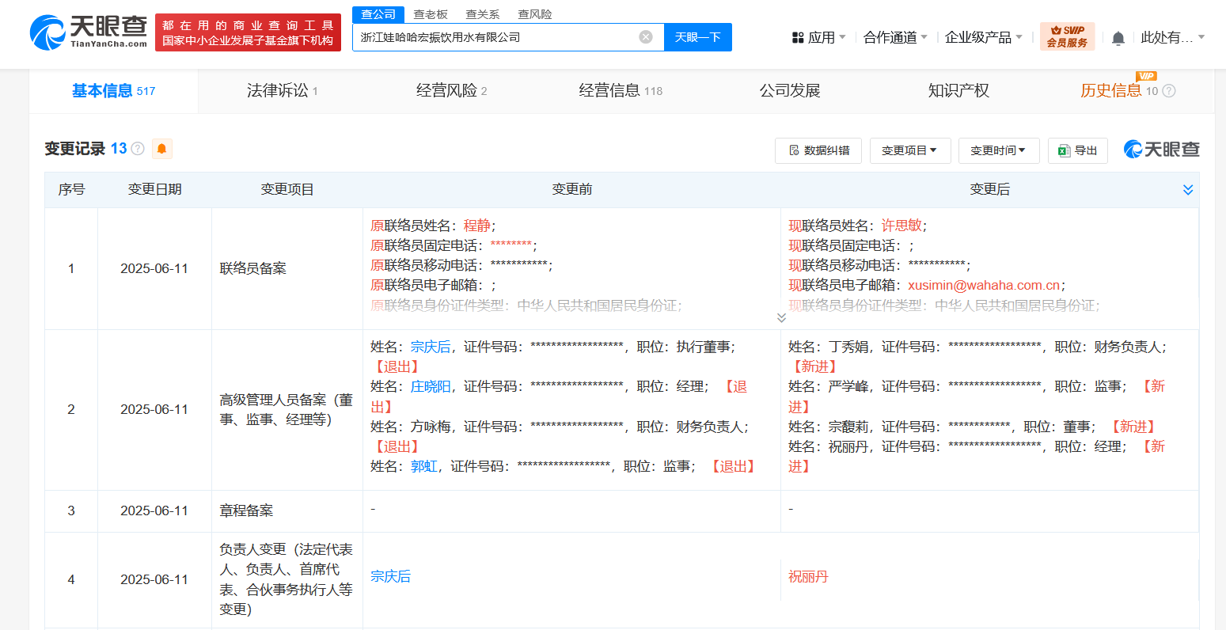The height and width of the screenshot is (630, 1226).
Task: Click the 数据纠错 button
Action: [x=818, y=150]
